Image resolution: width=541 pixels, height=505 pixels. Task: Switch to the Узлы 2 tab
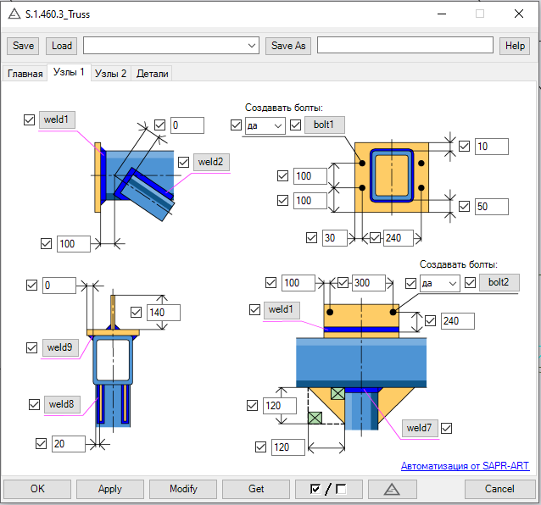110,74
